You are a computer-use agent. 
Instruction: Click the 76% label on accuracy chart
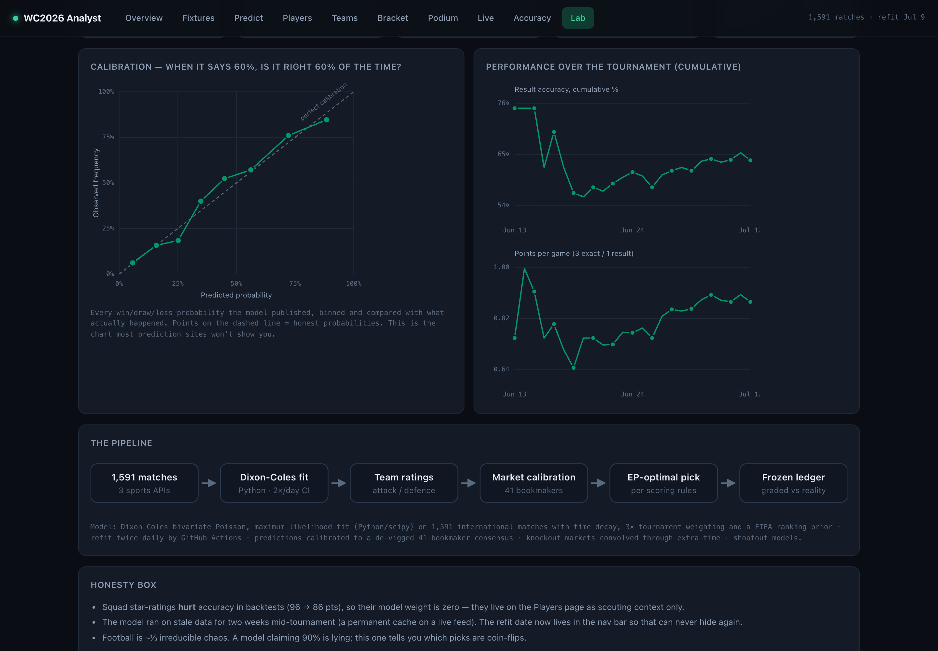click(503, 103)
